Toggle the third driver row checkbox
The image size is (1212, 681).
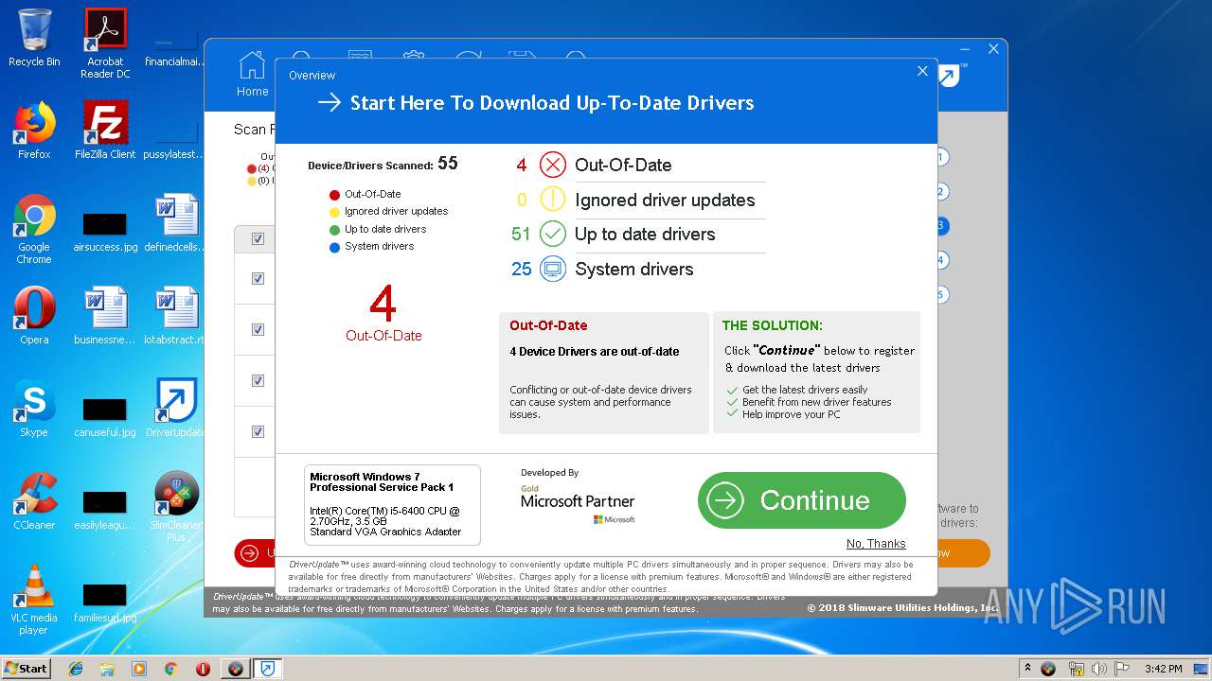coord(258,380)
